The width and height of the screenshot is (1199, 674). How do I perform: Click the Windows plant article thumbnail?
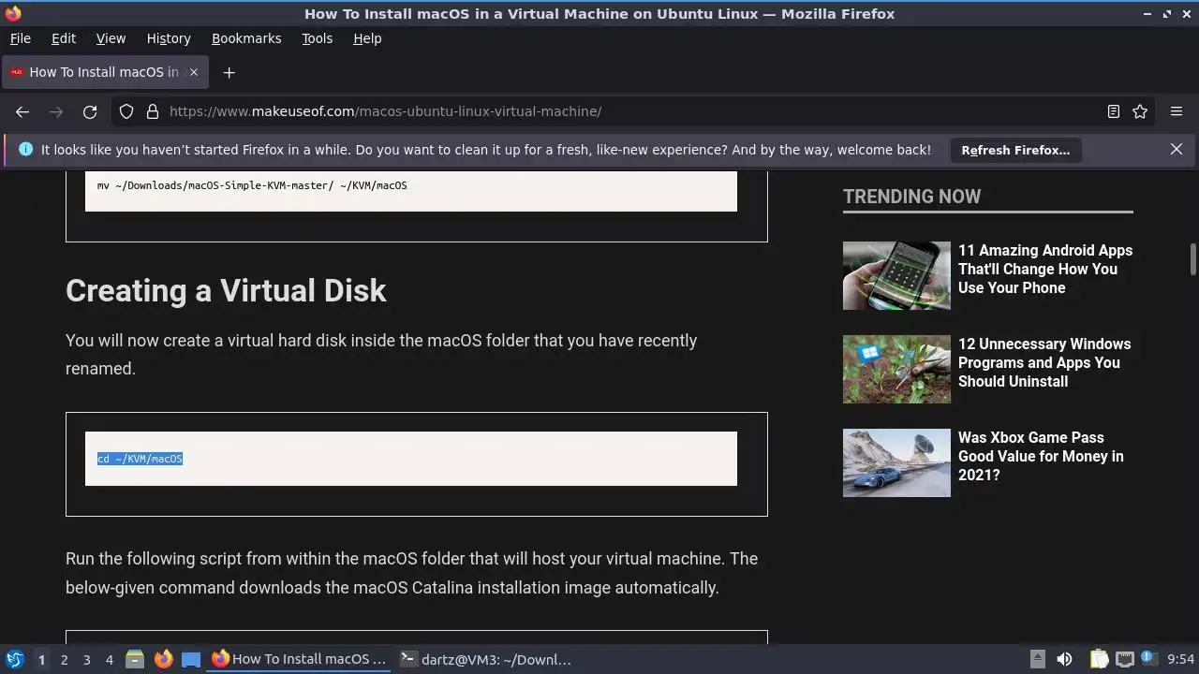(x=896, y=369)
